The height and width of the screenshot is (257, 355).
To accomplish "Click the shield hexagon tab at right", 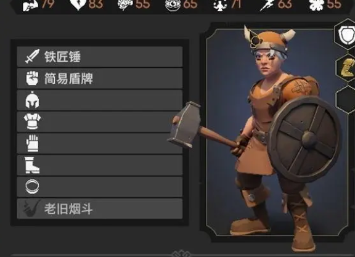I will tap(346, 35).
